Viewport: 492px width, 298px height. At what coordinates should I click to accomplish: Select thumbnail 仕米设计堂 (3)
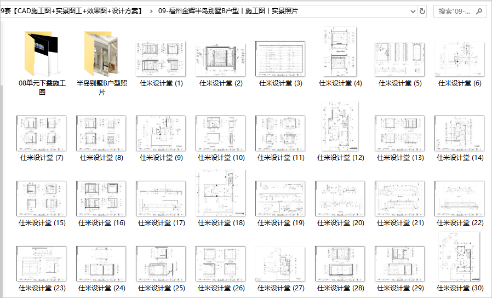tap(280, 59)
